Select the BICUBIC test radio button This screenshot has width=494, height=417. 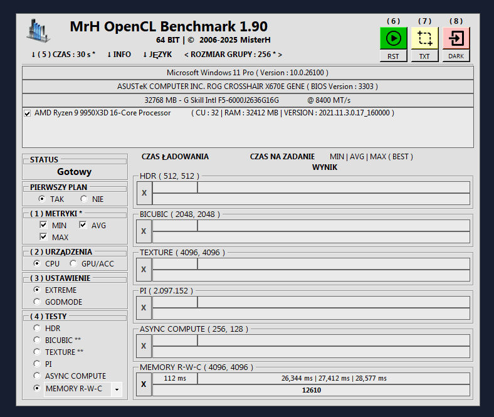pyautogui.click(x=37, y=340)
